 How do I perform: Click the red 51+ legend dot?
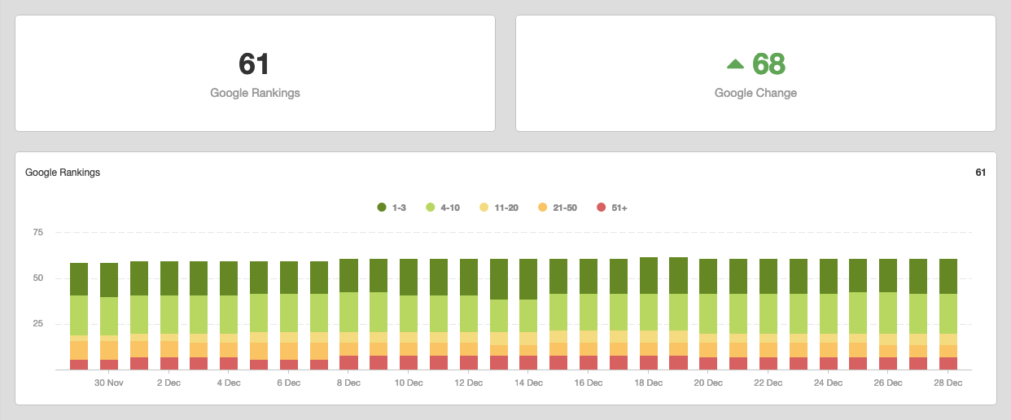coord(602,208)
